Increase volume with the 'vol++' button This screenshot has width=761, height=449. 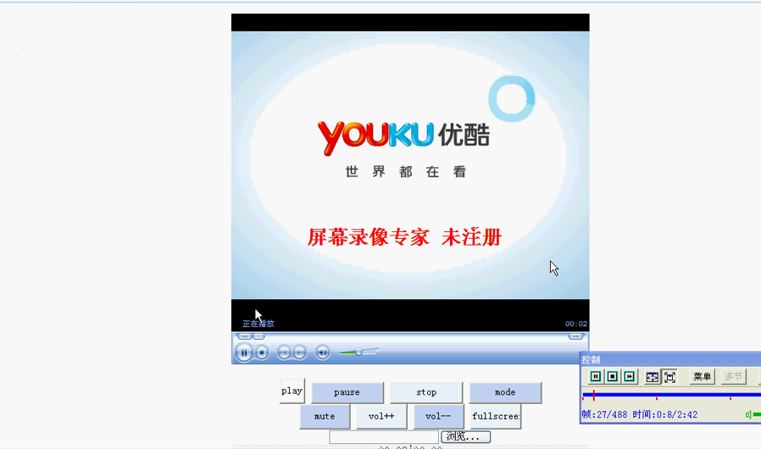tap(381, 417)
